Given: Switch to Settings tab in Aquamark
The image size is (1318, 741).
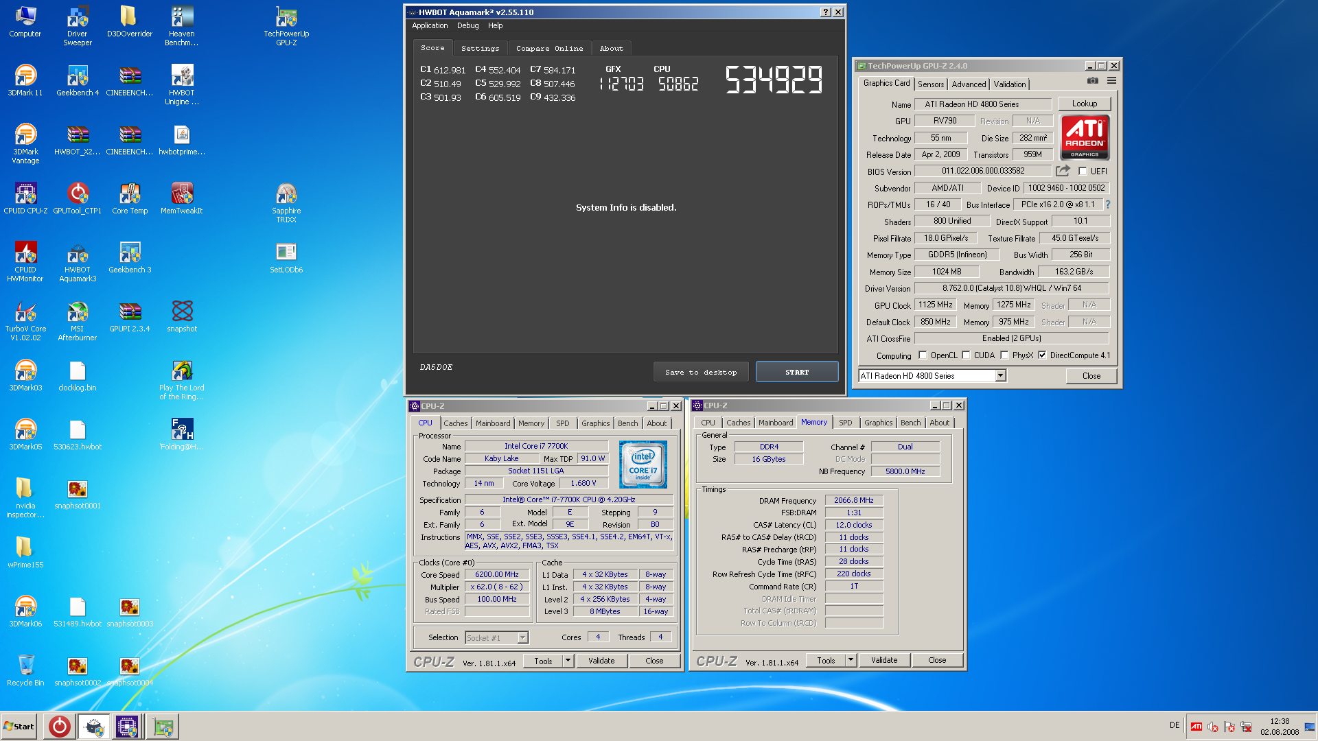Looking at the screenshot, I should 480,49.
